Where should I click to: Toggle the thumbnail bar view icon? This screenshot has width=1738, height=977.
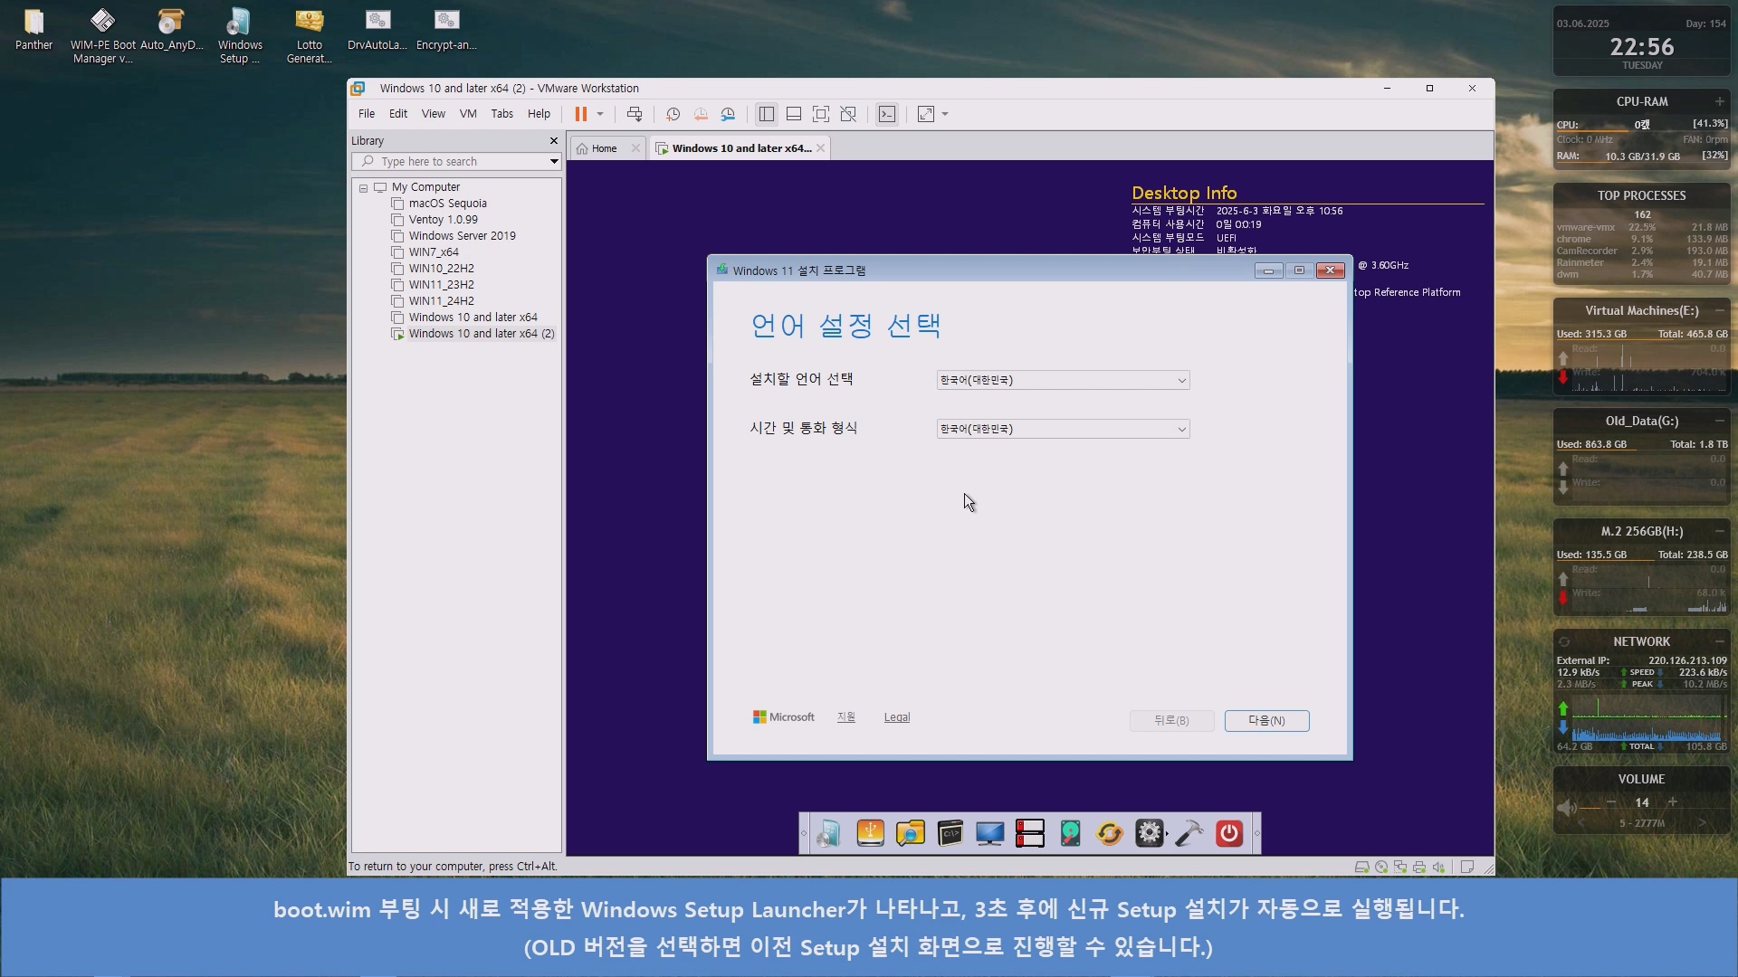(794, 114)
